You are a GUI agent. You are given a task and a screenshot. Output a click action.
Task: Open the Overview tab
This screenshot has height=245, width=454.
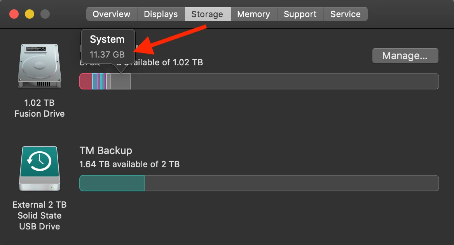click(x=112, y=14)
